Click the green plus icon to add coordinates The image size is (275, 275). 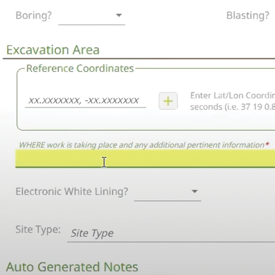(168, 101)
